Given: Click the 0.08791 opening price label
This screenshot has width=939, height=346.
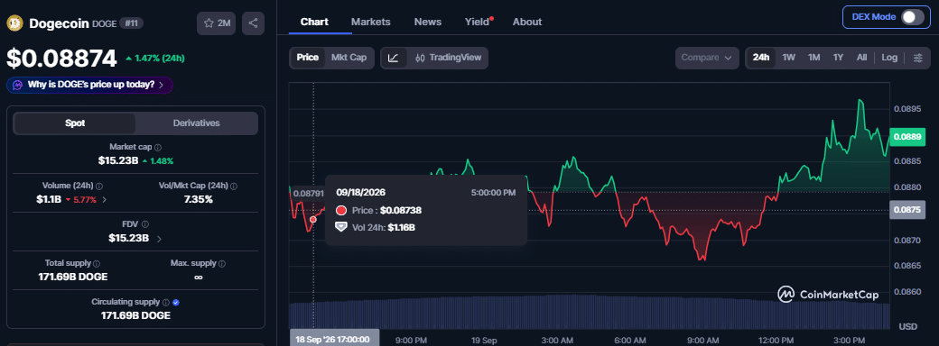Looking at the screenshot, I should point(308,193).
